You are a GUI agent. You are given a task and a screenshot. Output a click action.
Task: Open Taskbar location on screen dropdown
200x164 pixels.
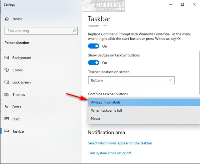pos(131,80)
